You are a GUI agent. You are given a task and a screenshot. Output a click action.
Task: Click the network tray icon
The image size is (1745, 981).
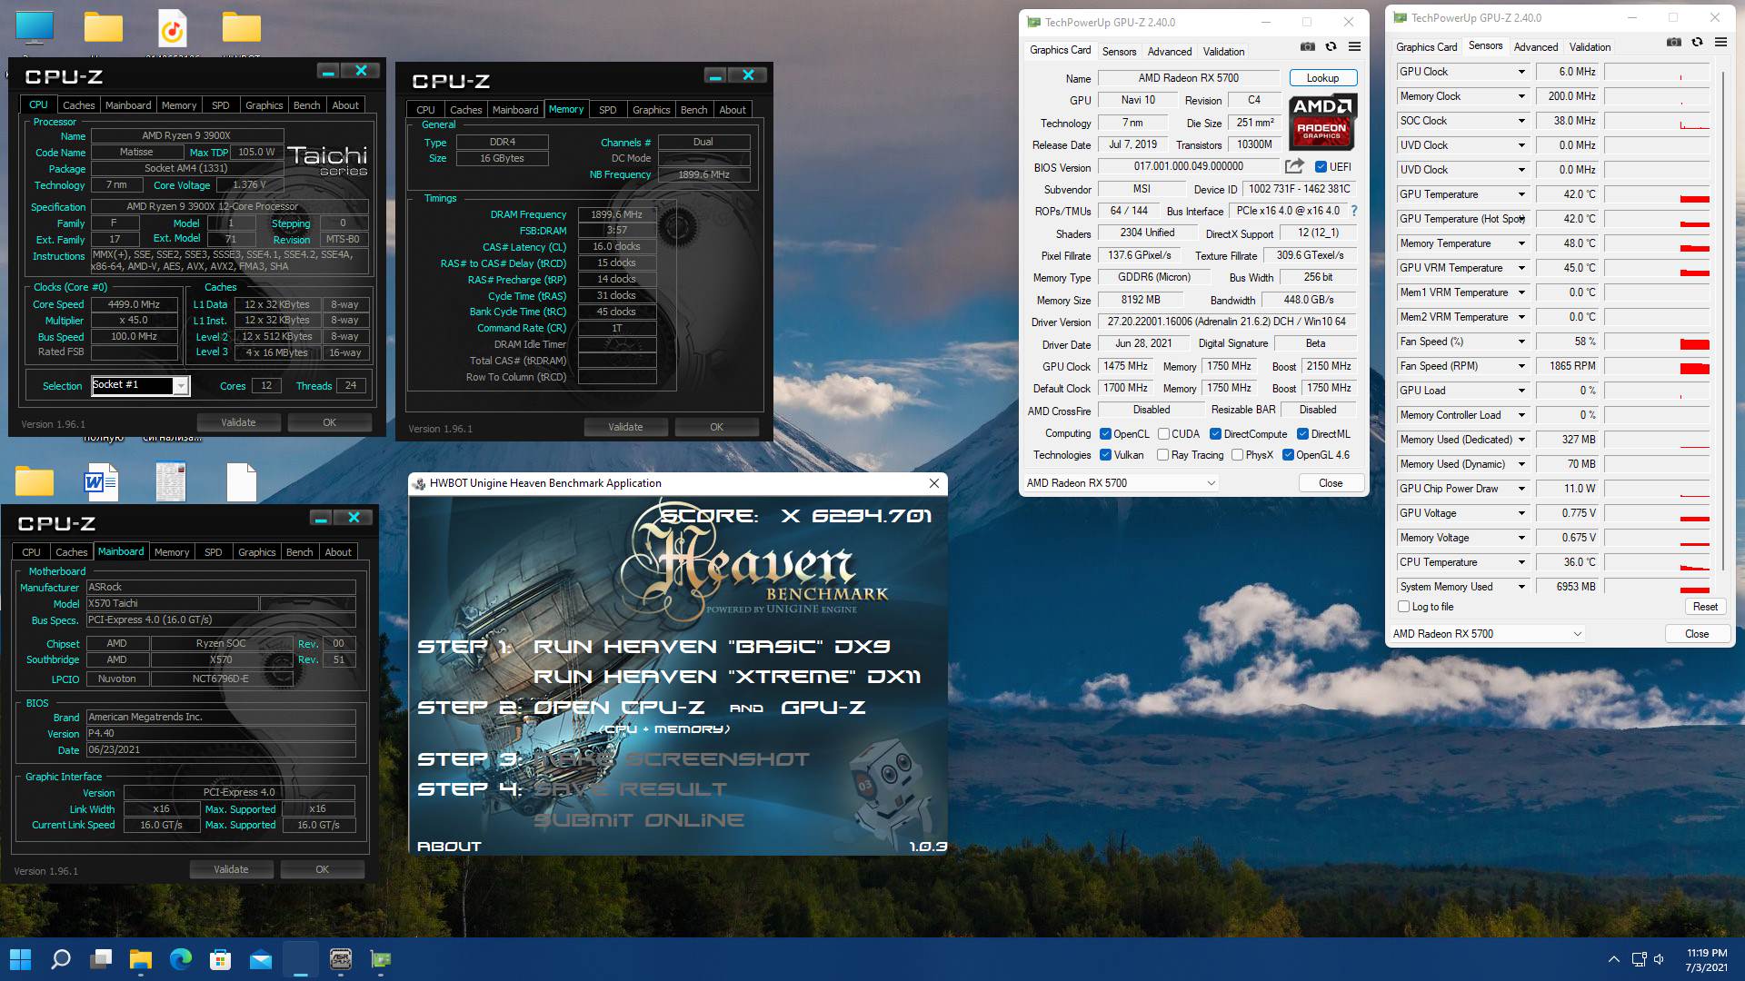click(x=1639, y=959)
